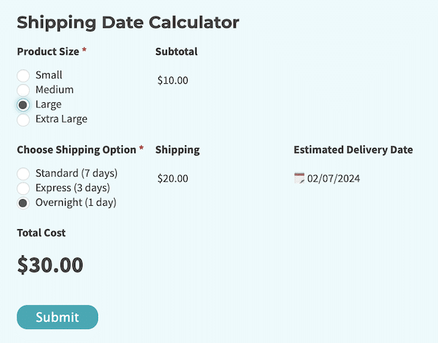Click the Shipping column label
This screenshot has height=343, width=438.
(177, 150)
